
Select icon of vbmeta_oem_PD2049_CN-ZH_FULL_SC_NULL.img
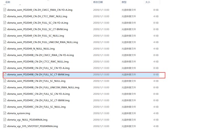(x=5, y=35)
